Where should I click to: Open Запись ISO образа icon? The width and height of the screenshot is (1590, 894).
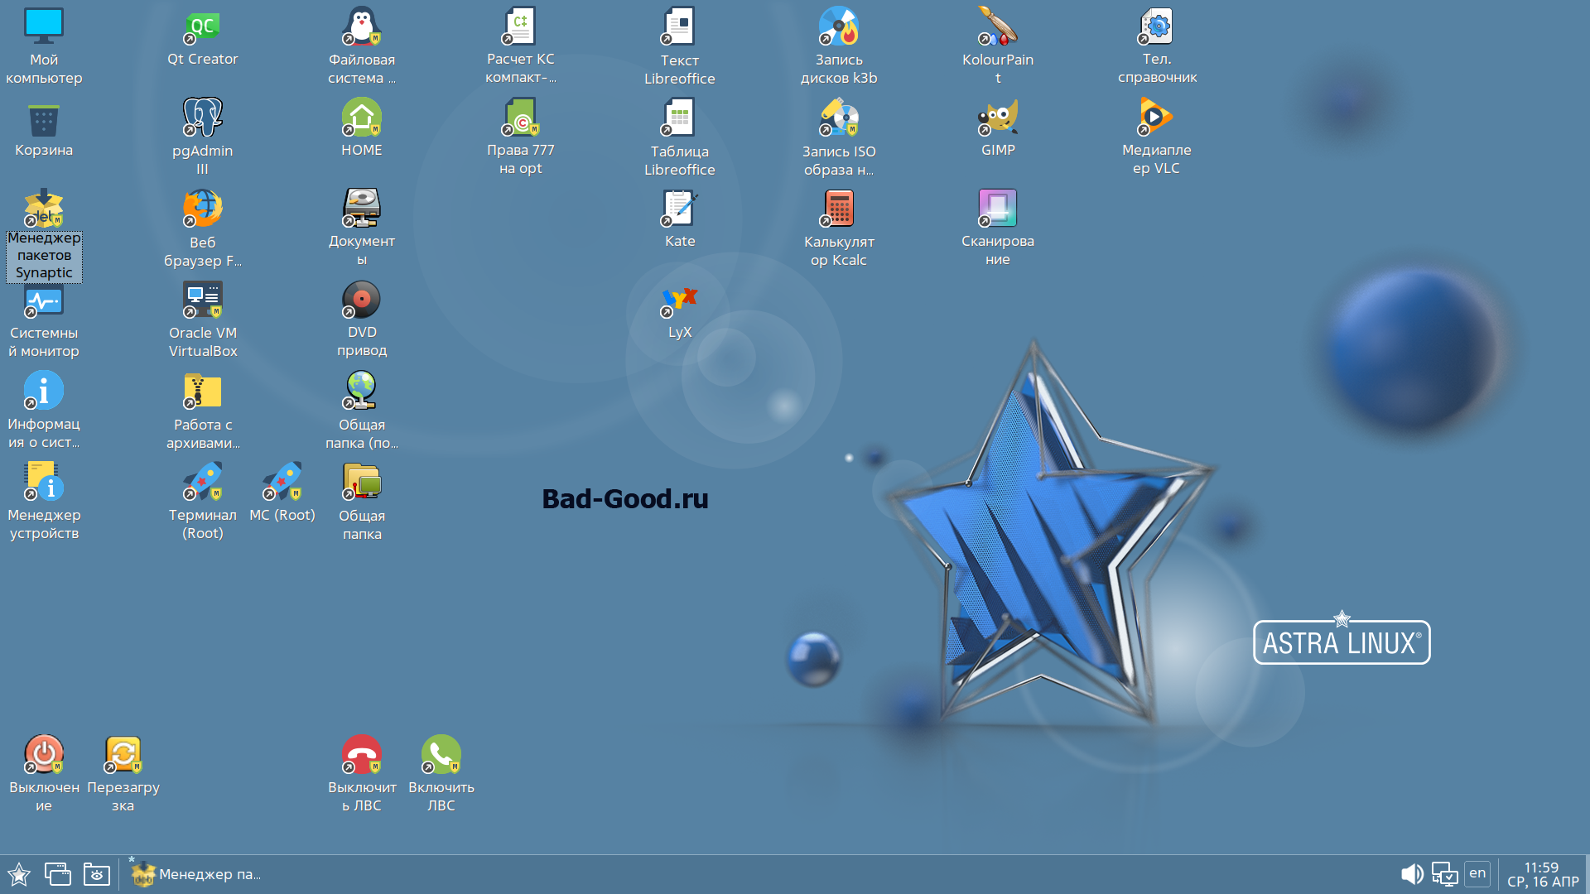pos(839,118)
